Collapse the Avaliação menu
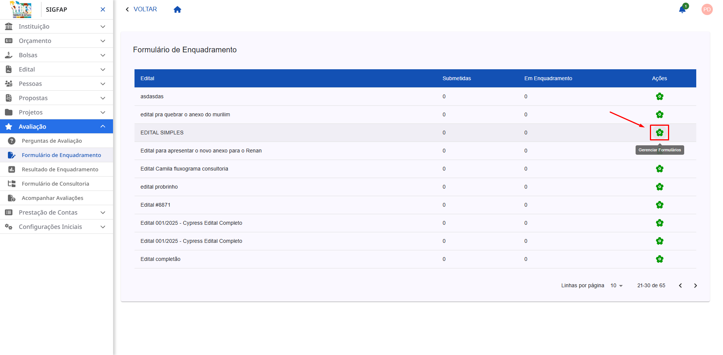Image resolution: width=723 pixels, height=355 pixels. [57, 126]
